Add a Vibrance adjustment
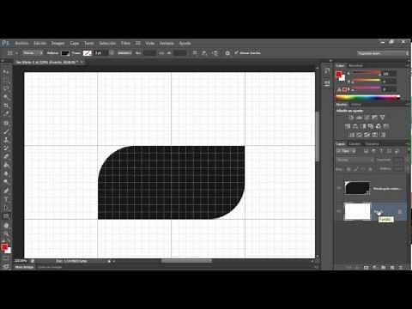 [x=382, y=118]
